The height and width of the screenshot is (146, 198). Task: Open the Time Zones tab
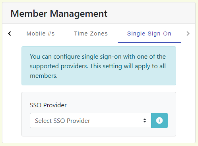tap(91, 34)
